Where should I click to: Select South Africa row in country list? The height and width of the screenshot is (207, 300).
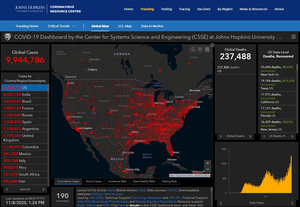click(24, 174)
